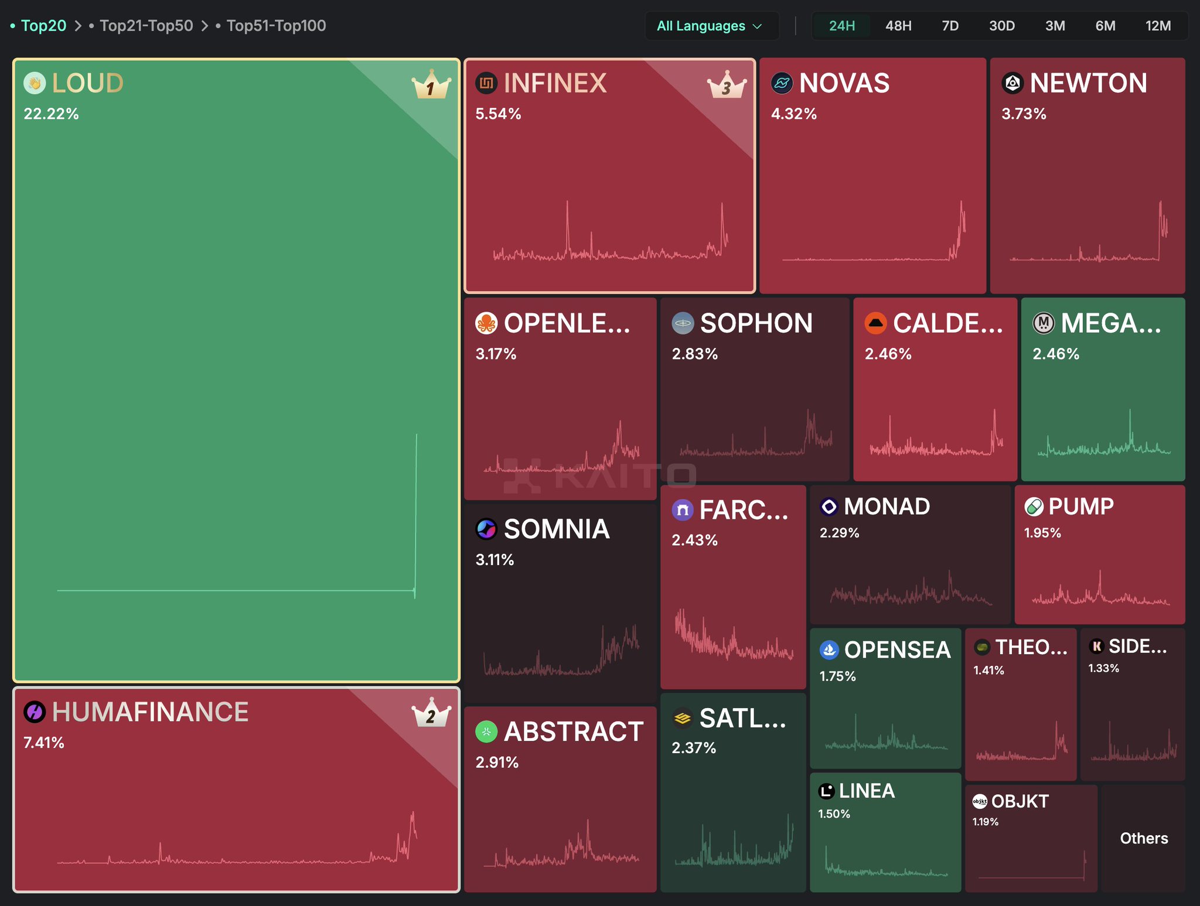Click the THEO... logo icon
This screenshot has height=906, width=1200.
pyautogui.click(x=982, y=647)
